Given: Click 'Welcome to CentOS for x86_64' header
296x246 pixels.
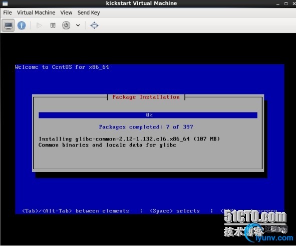Looking at the screenshot, I should (x=62, y=67).
